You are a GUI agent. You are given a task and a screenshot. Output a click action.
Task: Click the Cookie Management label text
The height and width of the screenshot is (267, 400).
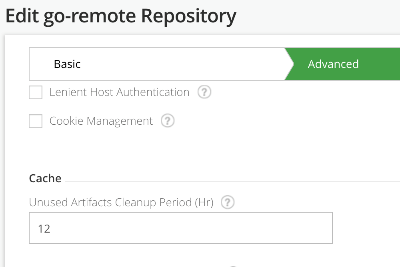pyautogui.click(x=101, y=121)
